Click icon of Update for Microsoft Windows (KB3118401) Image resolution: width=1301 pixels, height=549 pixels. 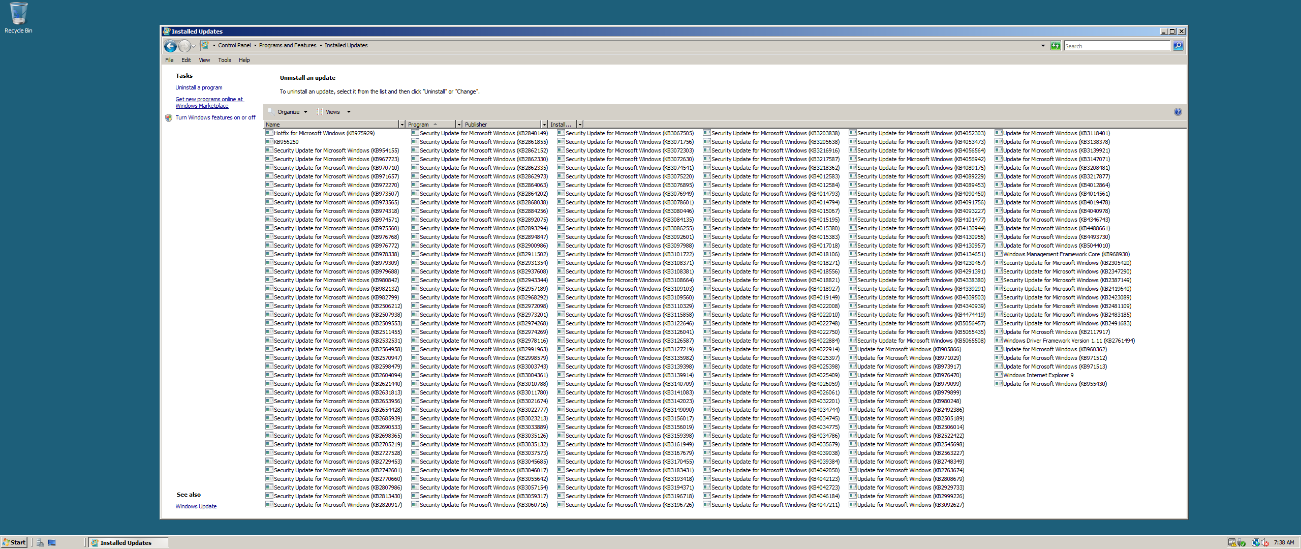tap(999, 133)
